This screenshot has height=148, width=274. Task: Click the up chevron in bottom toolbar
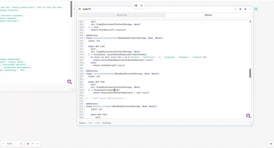33,144
